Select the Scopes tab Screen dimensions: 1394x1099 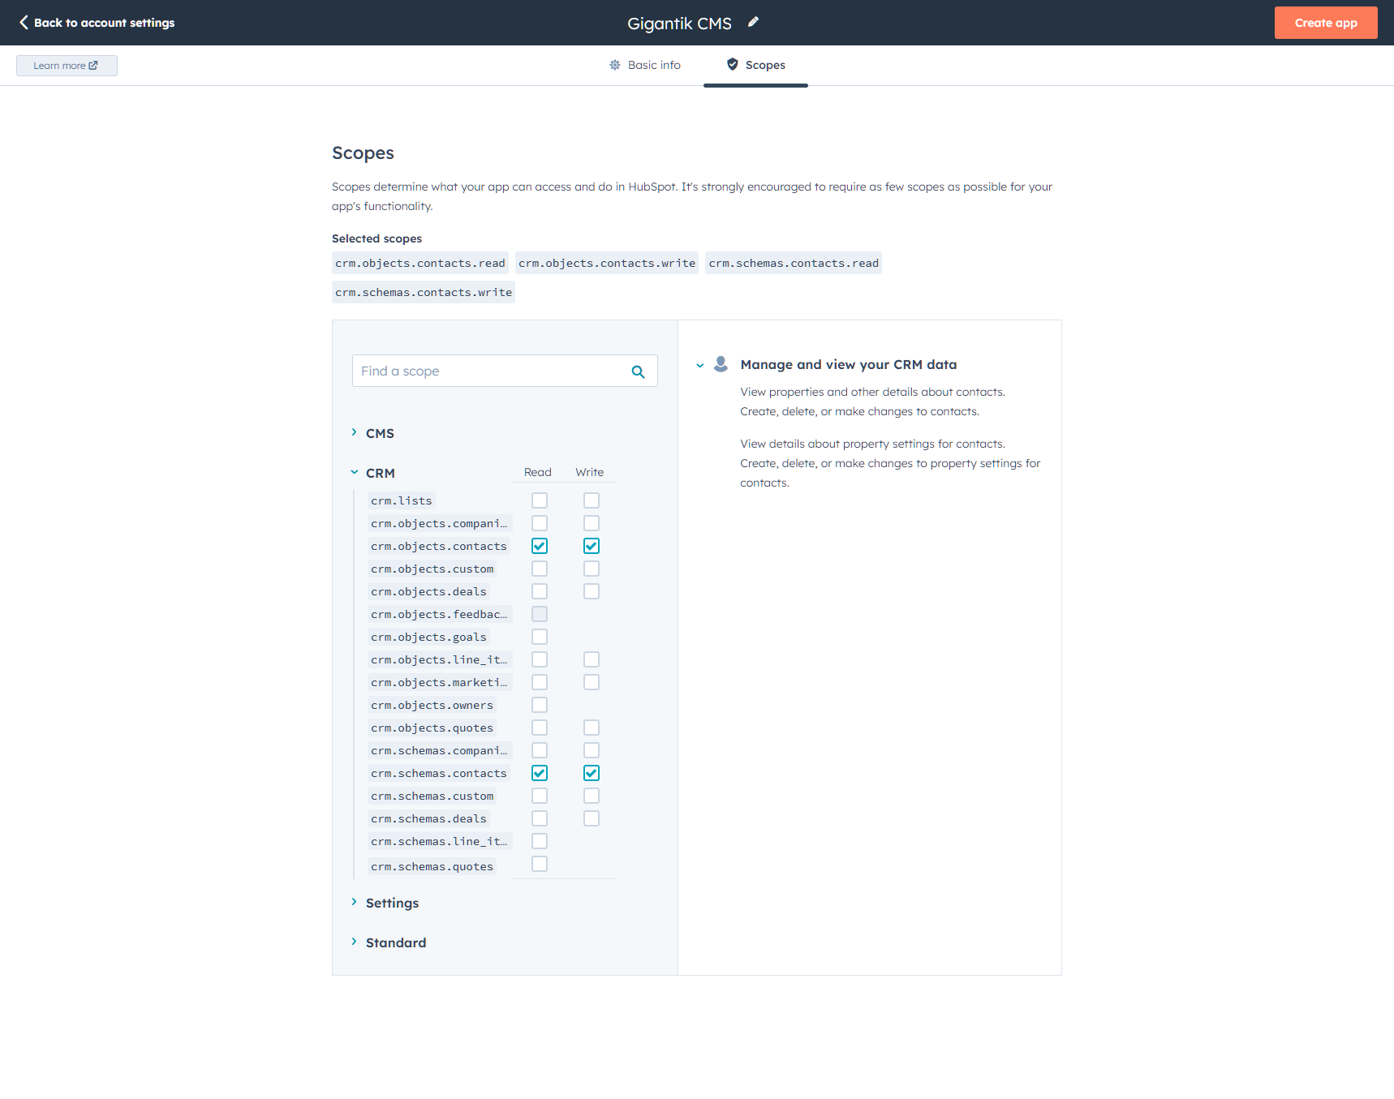[755, 65]
